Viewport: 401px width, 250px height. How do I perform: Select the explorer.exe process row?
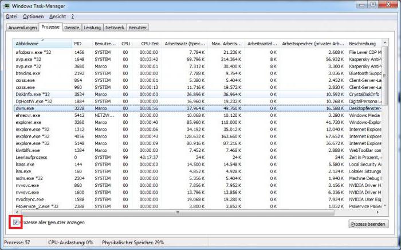click(27, 122)
